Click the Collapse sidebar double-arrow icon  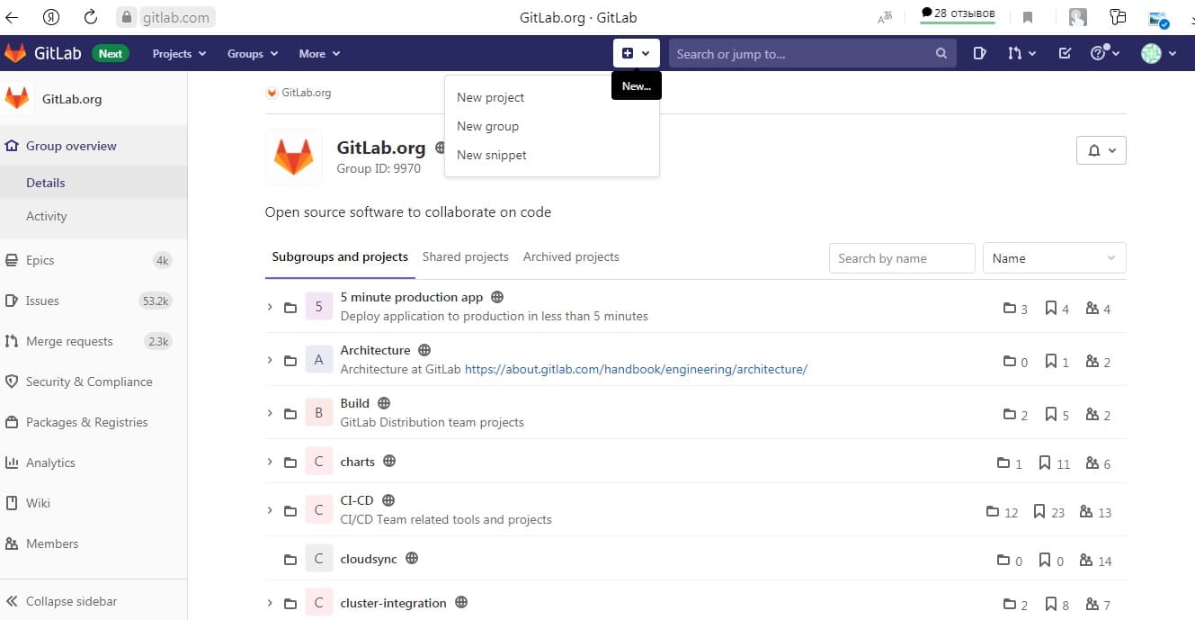pyautogui.click(x=12, y=601)
